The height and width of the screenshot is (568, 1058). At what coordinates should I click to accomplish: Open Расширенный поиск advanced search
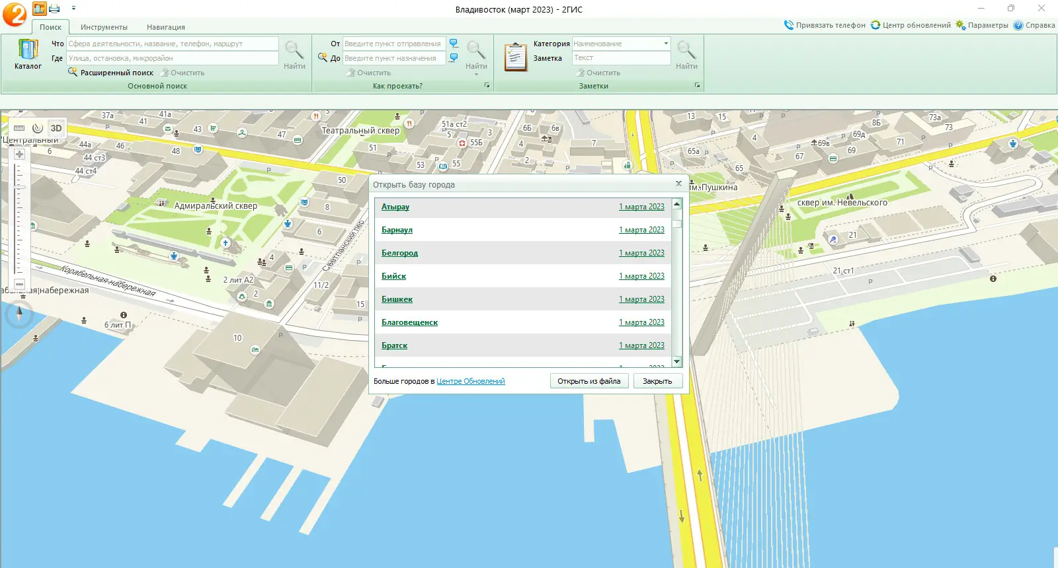[x=110, y=73]
